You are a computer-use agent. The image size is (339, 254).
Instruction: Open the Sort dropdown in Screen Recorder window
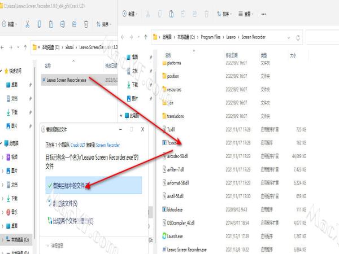tap(224, 14)
